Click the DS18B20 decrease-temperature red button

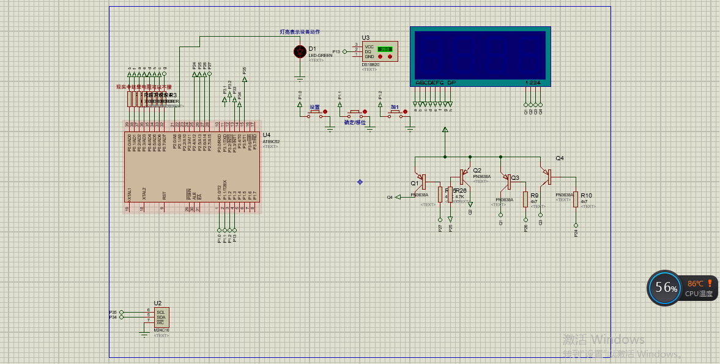[380, 57]
